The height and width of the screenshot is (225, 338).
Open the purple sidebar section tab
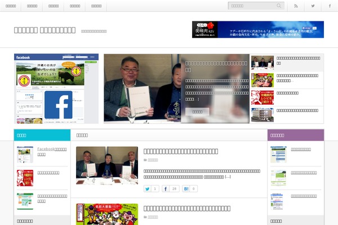(x=296, y=135)
